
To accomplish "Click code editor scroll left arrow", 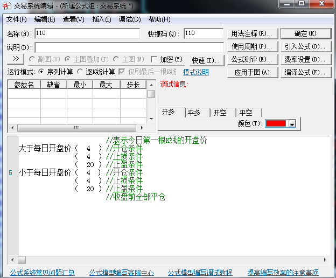I will click(x=12, y=260).
